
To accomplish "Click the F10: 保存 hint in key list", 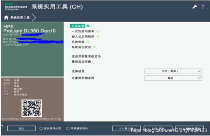I will (12, 92).
